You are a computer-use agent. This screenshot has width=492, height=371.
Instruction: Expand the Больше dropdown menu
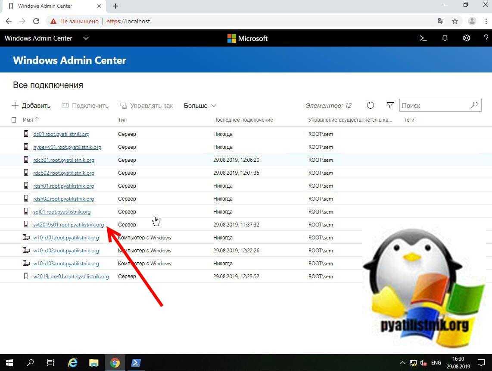point(200,106)
